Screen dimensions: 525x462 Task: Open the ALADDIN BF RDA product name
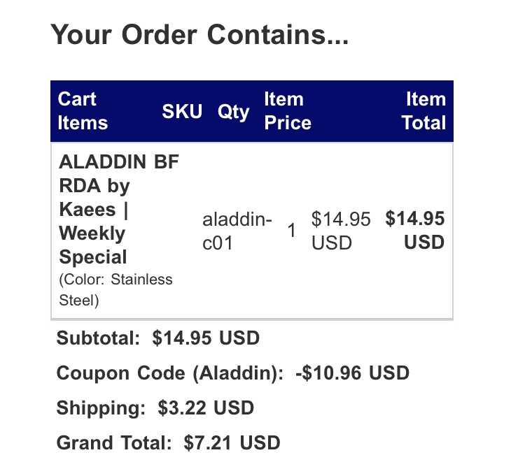119,210
